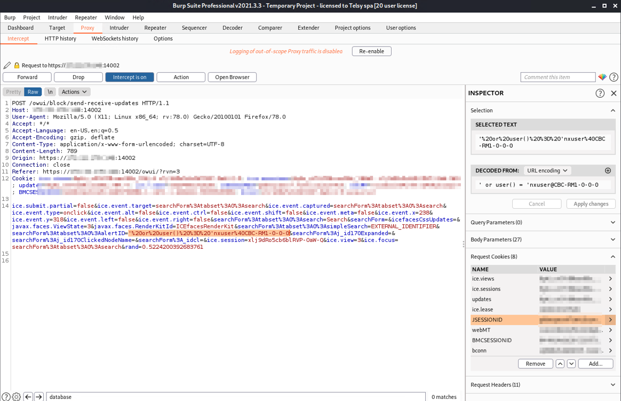Open bconn cookie details chevron
The height and width of the screenshot is (401, 621).
point(610,351)
